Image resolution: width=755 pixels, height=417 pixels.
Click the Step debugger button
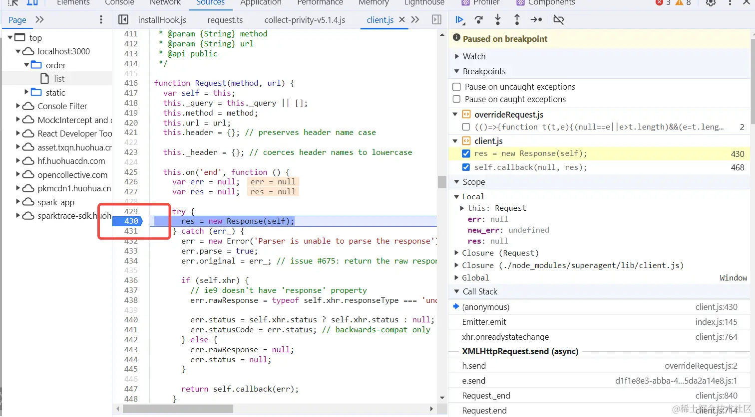(x=536, y=20)
